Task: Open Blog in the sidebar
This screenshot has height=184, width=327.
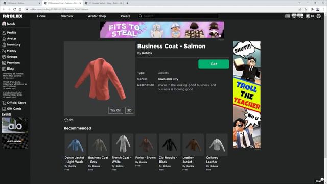Action: pyautogui.click(x=8, y=68)
